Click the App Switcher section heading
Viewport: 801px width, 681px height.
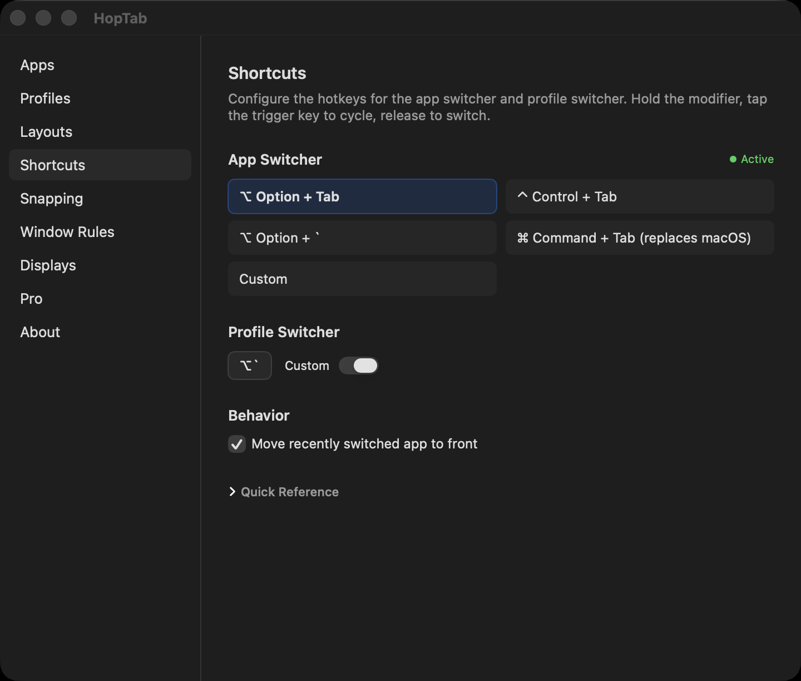coord(275,160)
